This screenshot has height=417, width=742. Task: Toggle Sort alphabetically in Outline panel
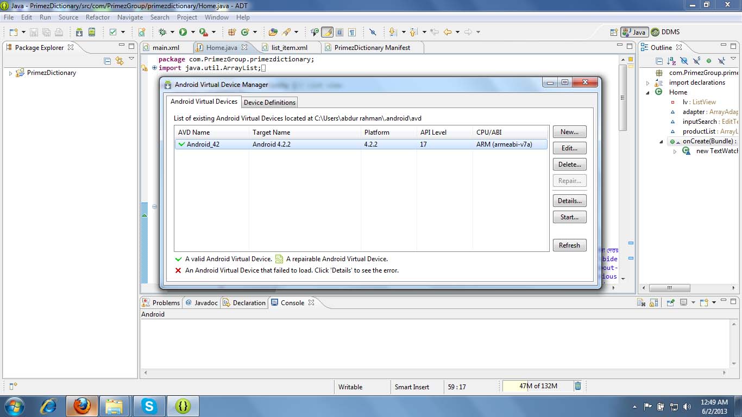pyautogui.click(x=671, y=61)
